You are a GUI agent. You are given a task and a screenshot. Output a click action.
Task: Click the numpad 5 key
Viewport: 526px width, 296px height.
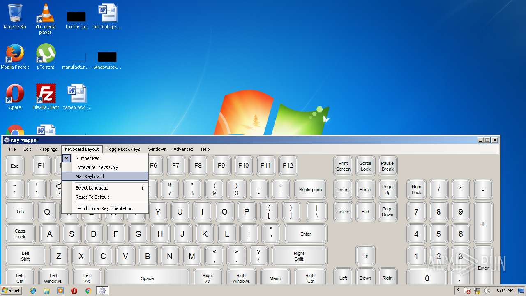click(438, 234)
